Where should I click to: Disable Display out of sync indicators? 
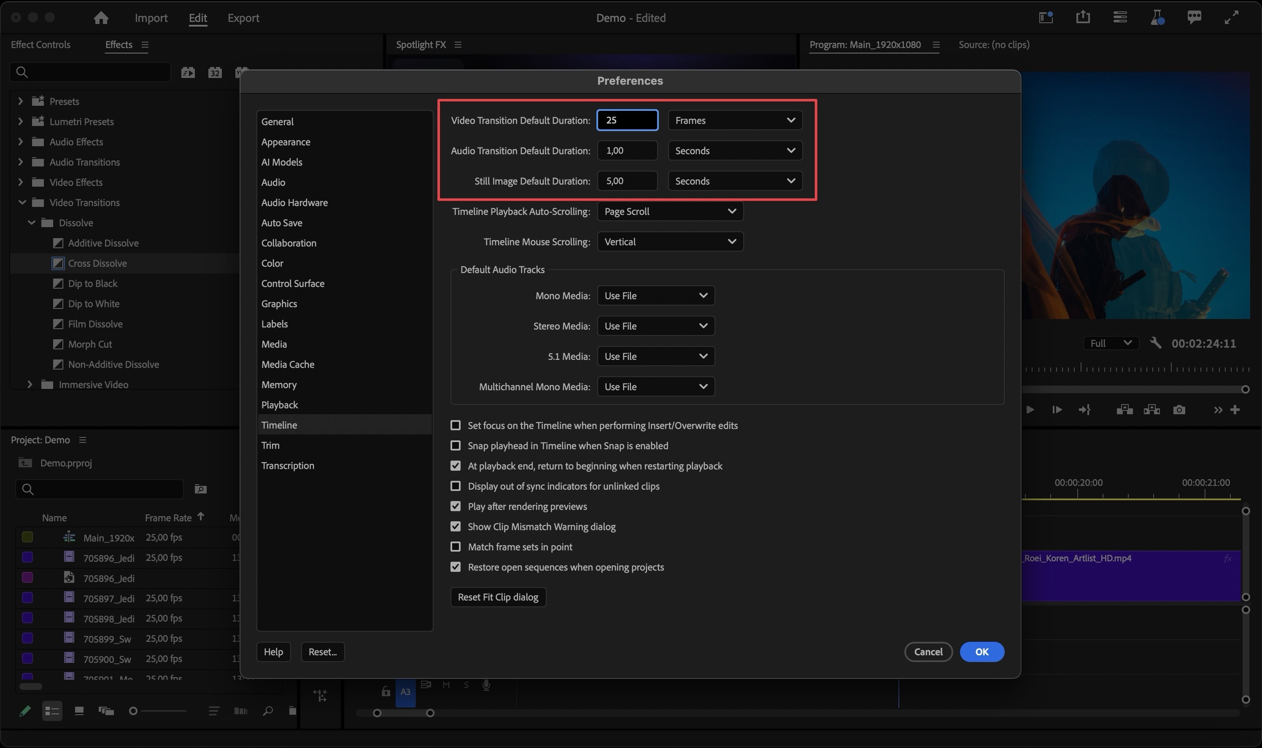click(456, 486)
